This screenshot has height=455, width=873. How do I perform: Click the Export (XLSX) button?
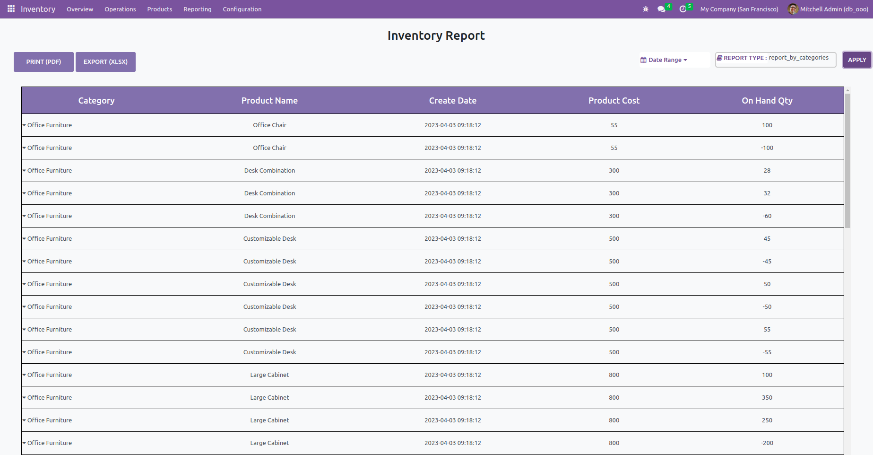[x=105, y=62]
